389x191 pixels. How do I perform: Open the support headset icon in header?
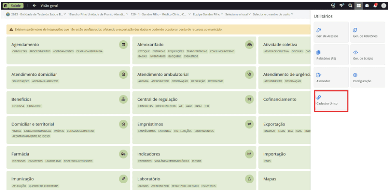[333, 6]
